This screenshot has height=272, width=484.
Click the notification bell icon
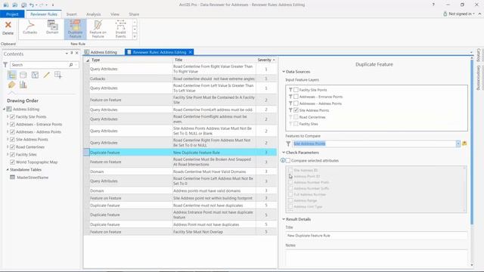click(445, 14)
